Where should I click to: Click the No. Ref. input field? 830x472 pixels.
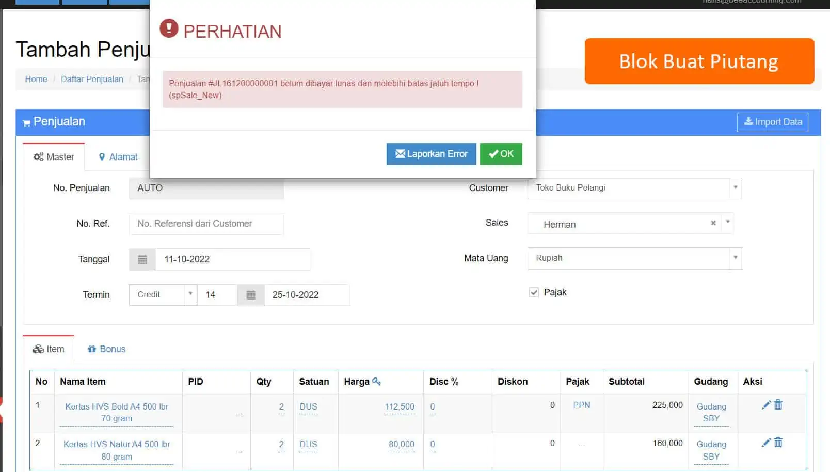tap(206, 224)
